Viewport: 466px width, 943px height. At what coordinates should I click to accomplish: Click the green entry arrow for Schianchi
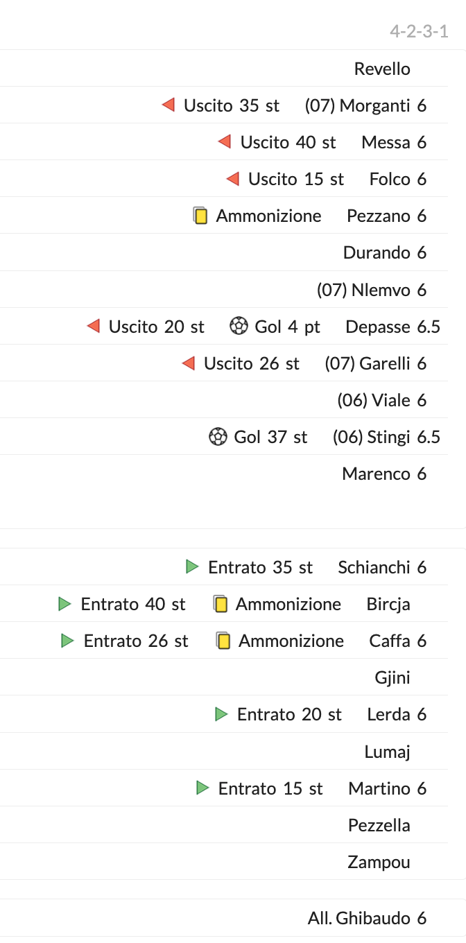[x=192, y=567]
